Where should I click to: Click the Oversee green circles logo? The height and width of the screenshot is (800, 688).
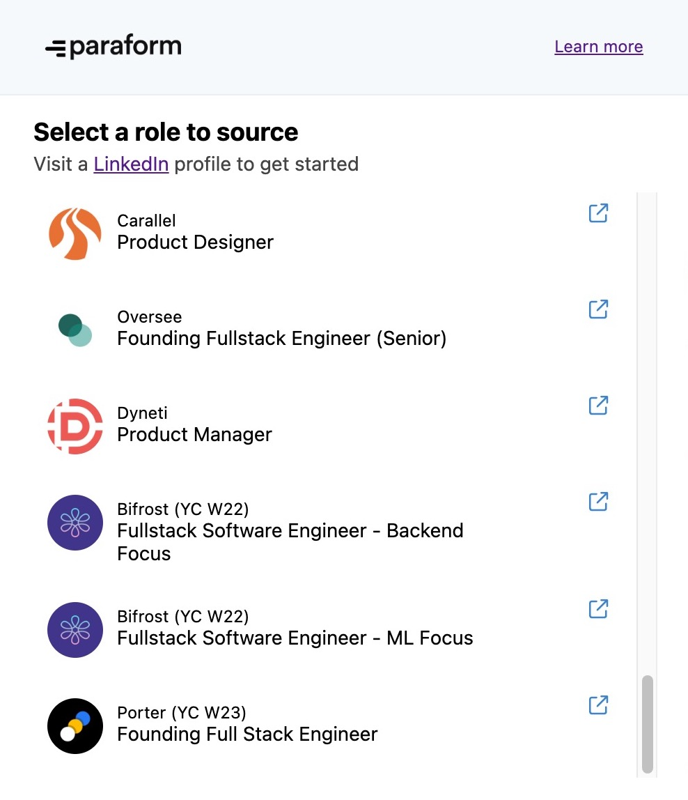point(75,330)
